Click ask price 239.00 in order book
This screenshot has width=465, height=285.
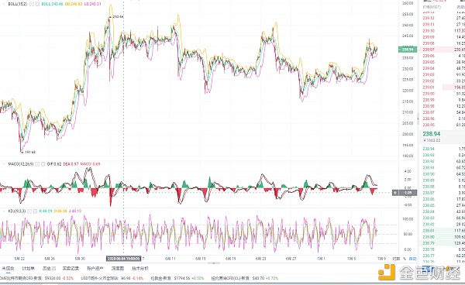point(429,93)
